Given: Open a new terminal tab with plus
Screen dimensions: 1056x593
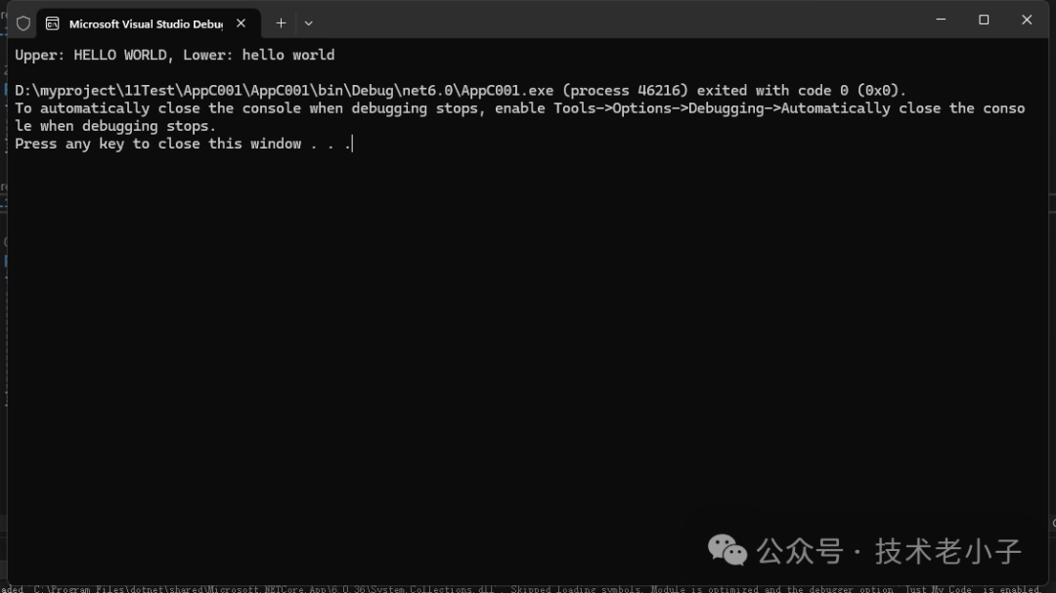Looking at the screenshot, I should (x=281, y=22).
